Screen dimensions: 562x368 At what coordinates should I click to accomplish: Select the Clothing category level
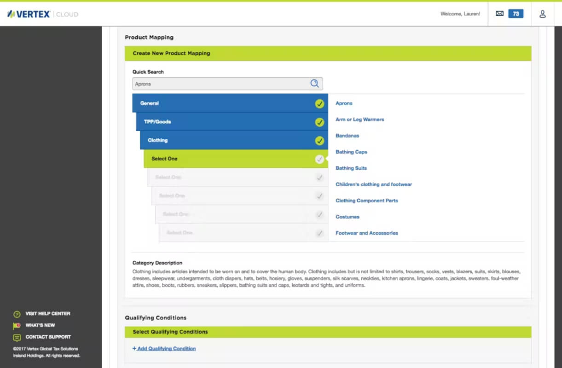point(234,140)
